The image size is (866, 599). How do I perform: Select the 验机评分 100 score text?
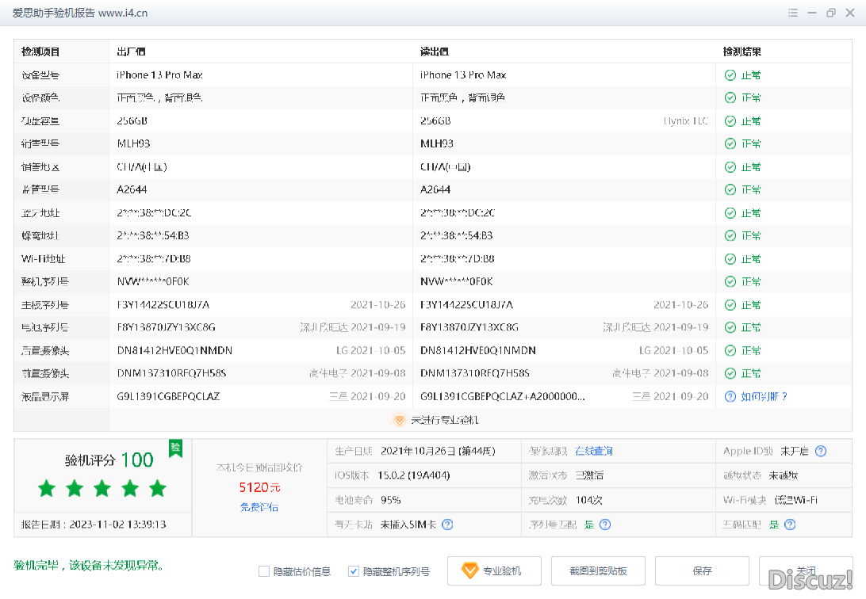pos(109,460)
